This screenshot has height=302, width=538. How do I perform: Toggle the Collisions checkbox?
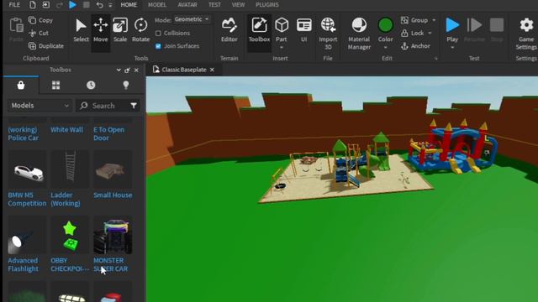[x=158, y=34]
